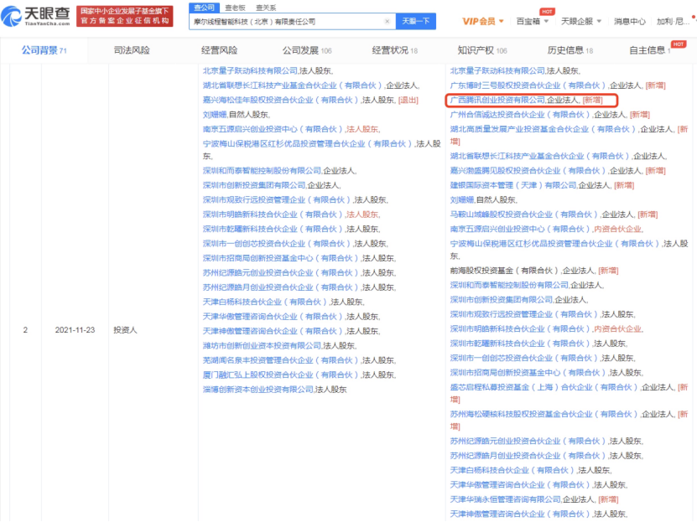
Task: Open the 深圳市创新投资集团有限公司 link in left column
Action: (254, 185)
